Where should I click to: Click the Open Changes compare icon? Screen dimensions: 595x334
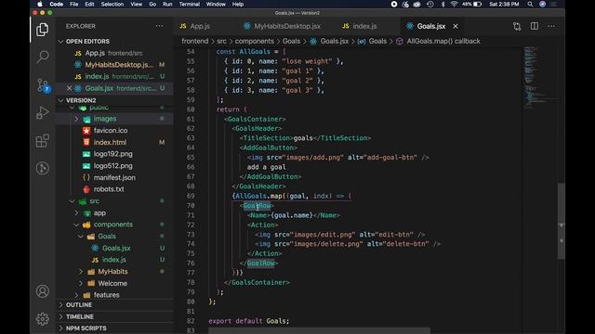click(517, 26)
